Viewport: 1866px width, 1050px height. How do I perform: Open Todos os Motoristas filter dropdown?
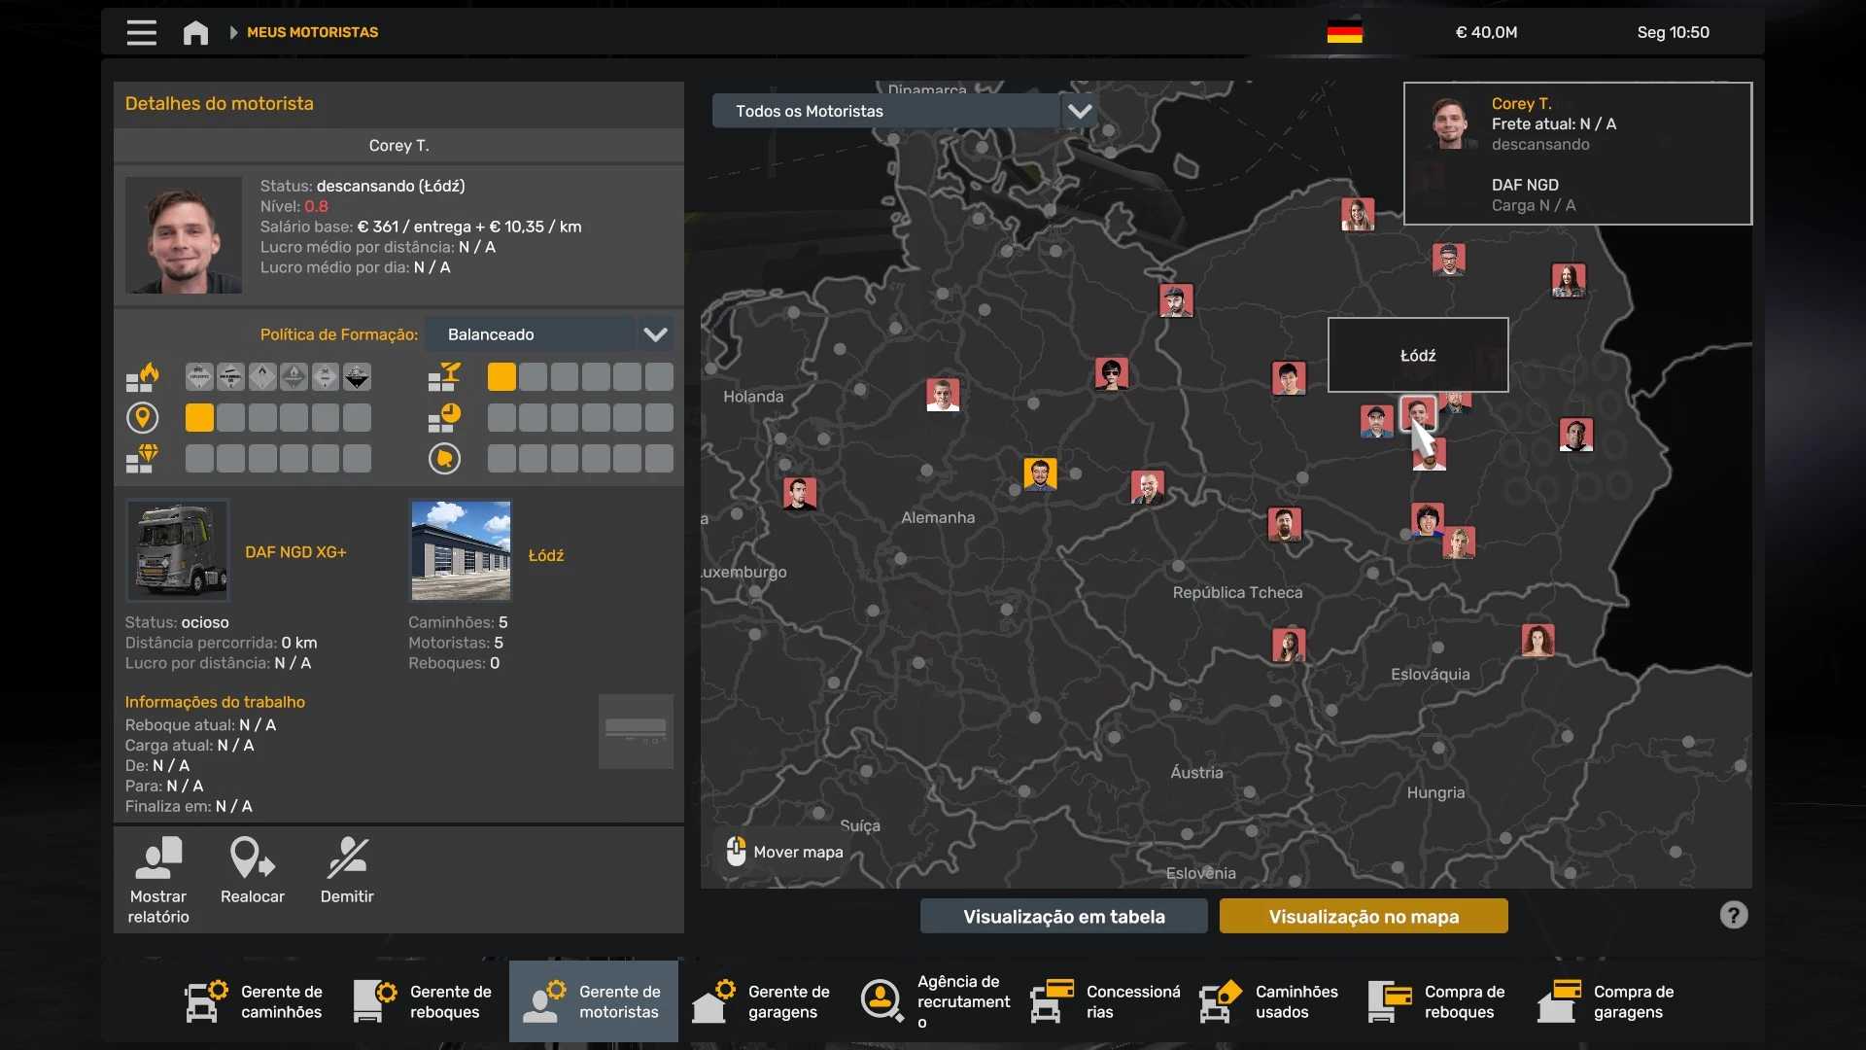(x=1079, y=111)
